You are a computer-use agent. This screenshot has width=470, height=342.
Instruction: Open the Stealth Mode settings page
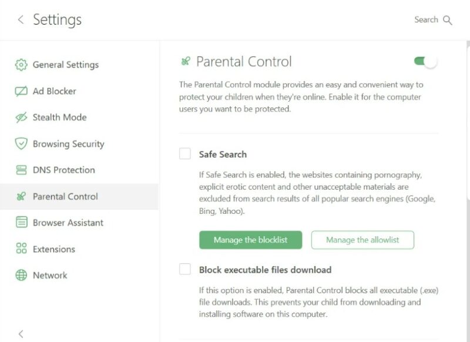point(59,118)
